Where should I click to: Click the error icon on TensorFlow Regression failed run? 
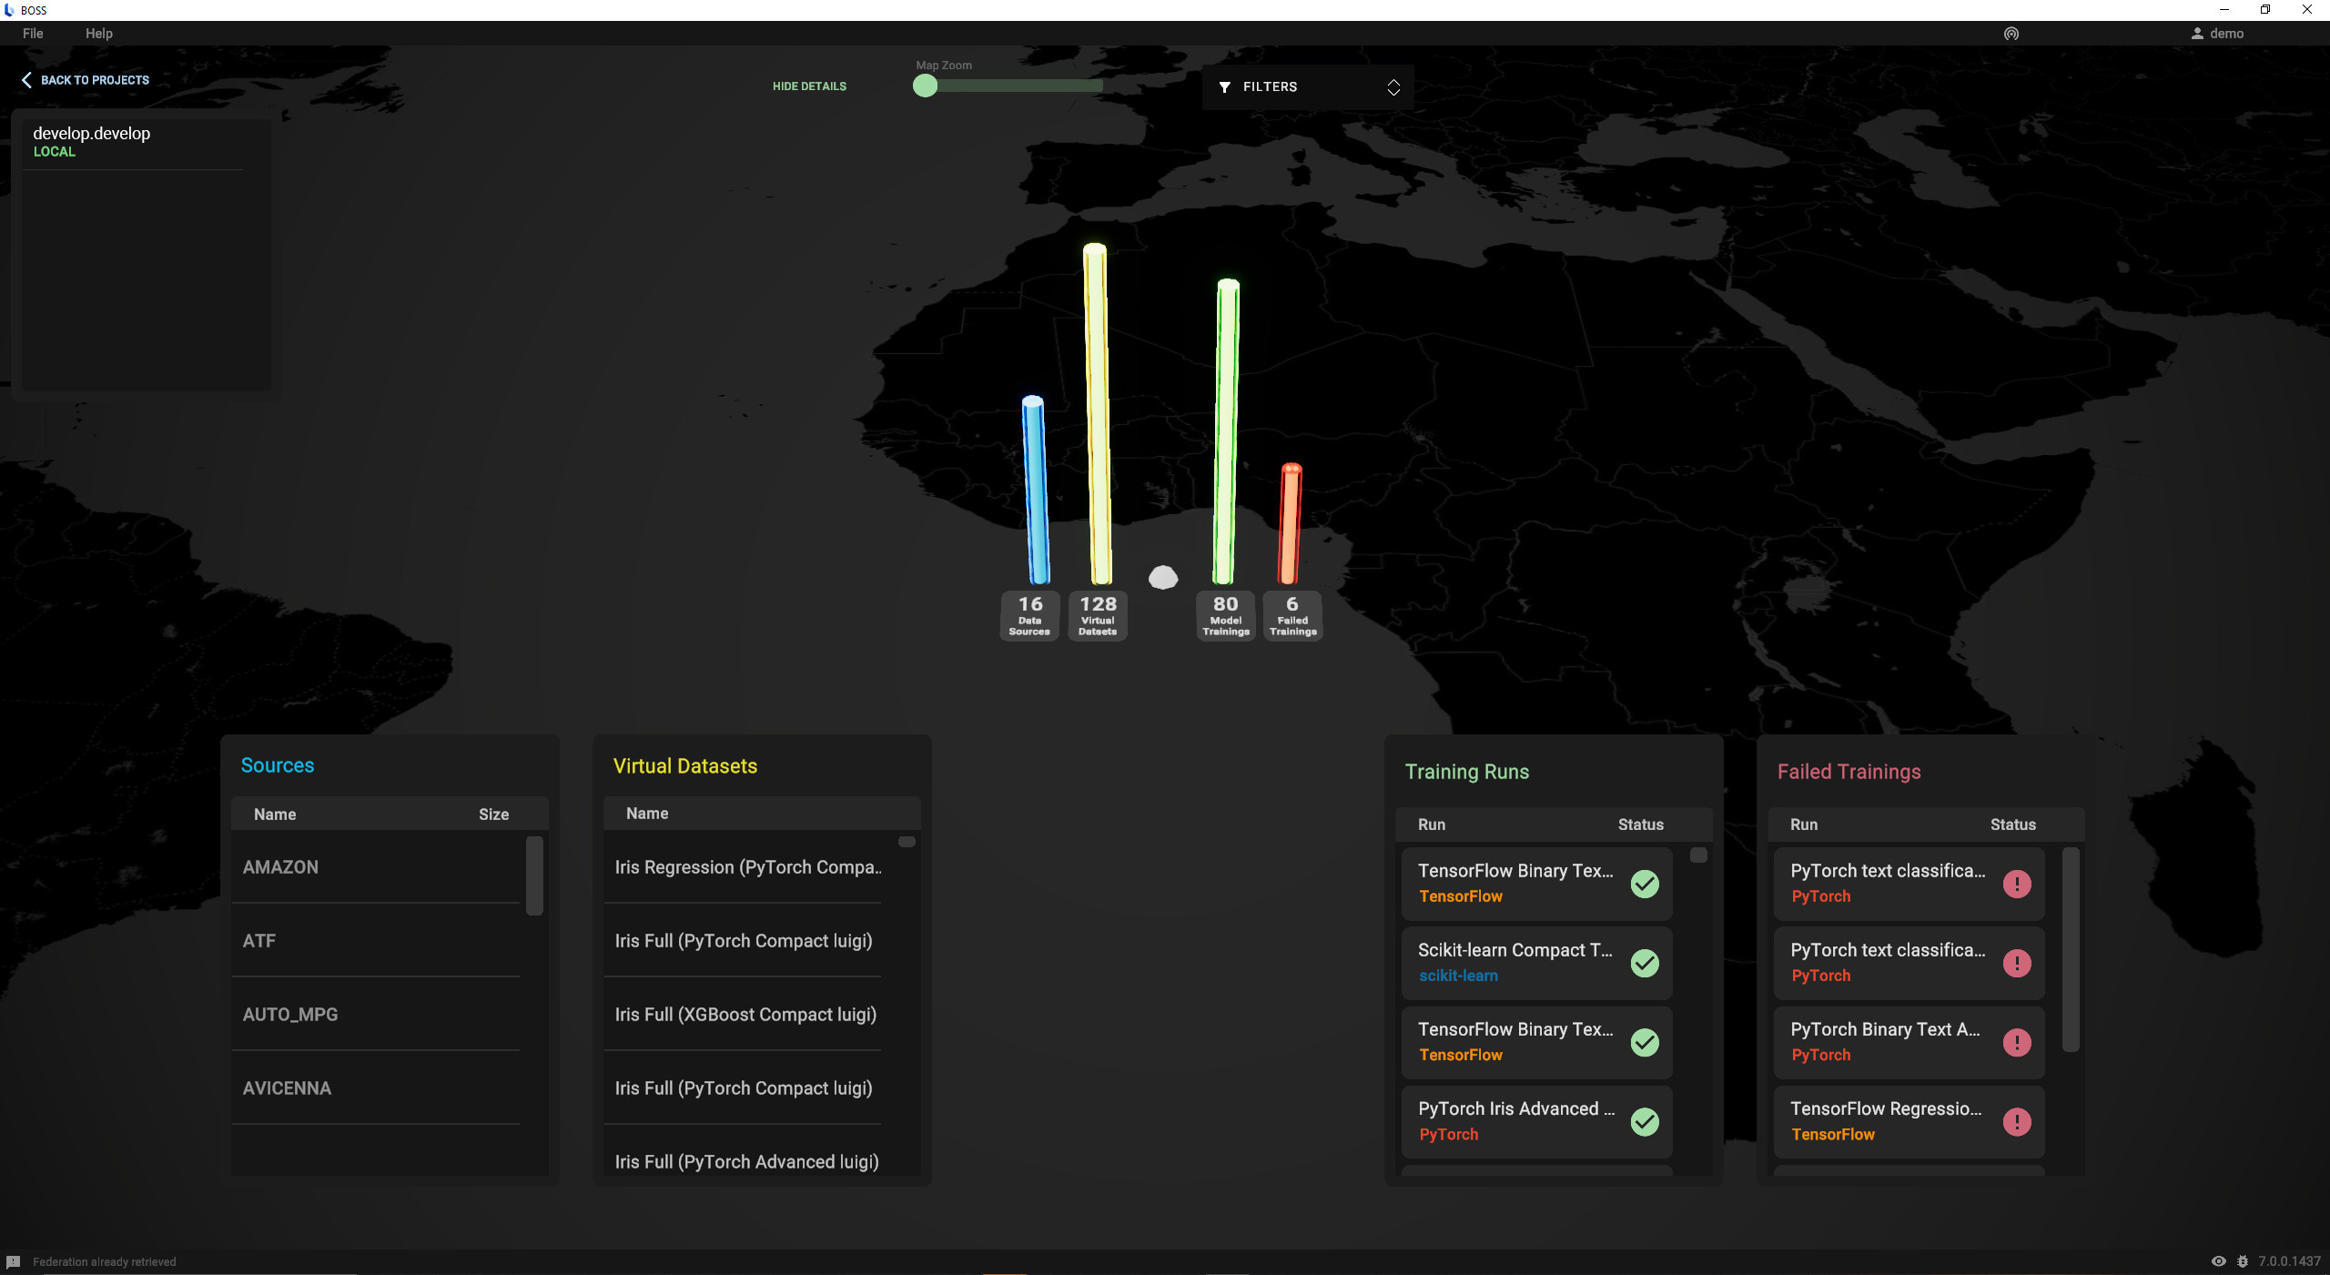2018,1122
